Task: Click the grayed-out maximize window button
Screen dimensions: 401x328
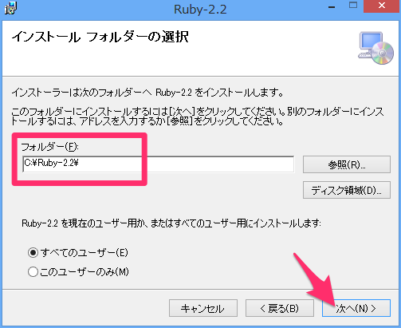Action: click(x=353, y=6)
